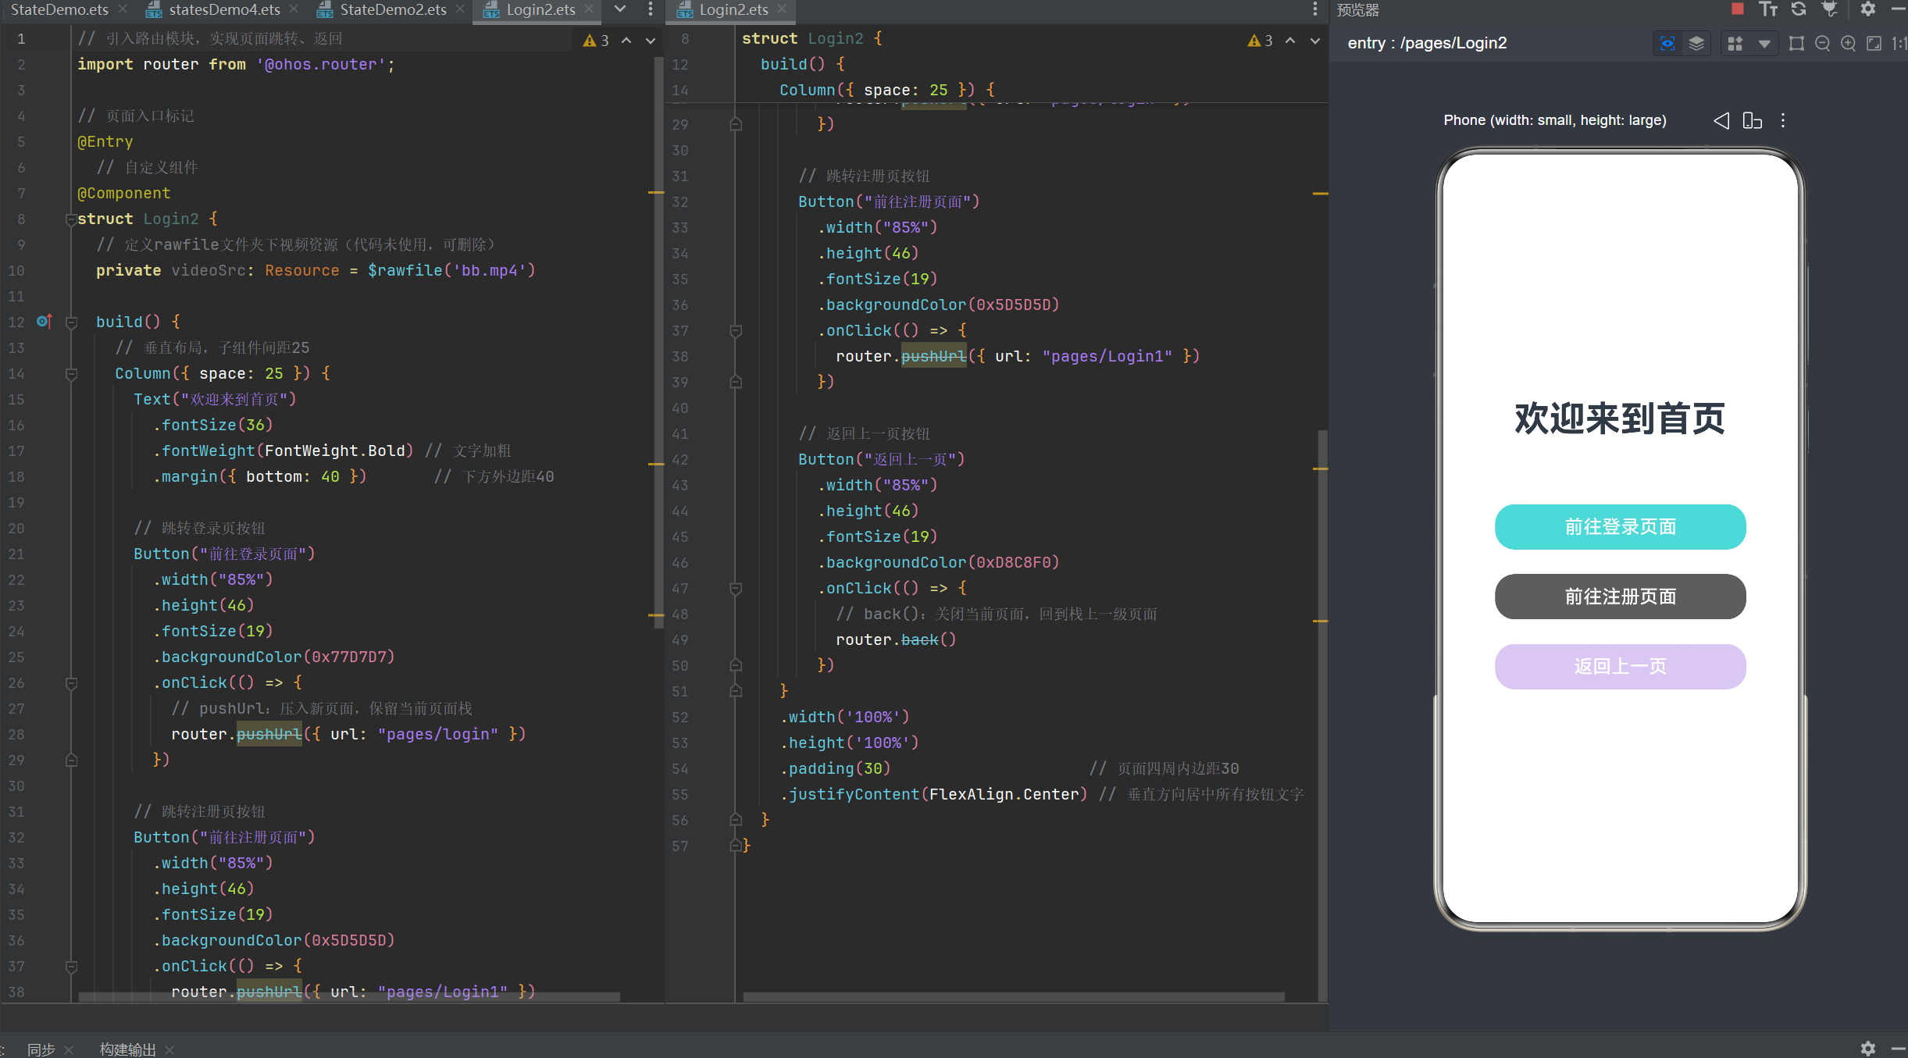The image size is (1908, 1058).
Task: Go to next highlighted problem in right editor
Action: point(1315,41)
